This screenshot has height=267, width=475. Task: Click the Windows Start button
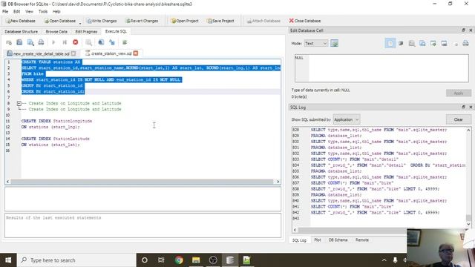[8, 260]
